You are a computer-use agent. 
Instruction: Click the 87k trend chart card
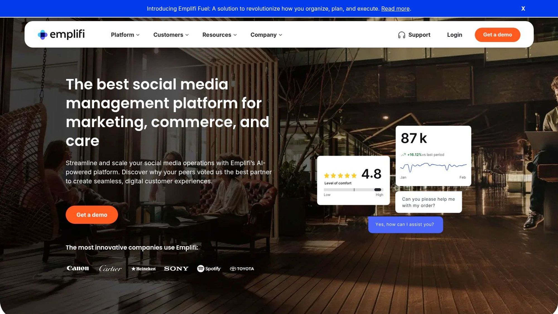click(433, 156)
